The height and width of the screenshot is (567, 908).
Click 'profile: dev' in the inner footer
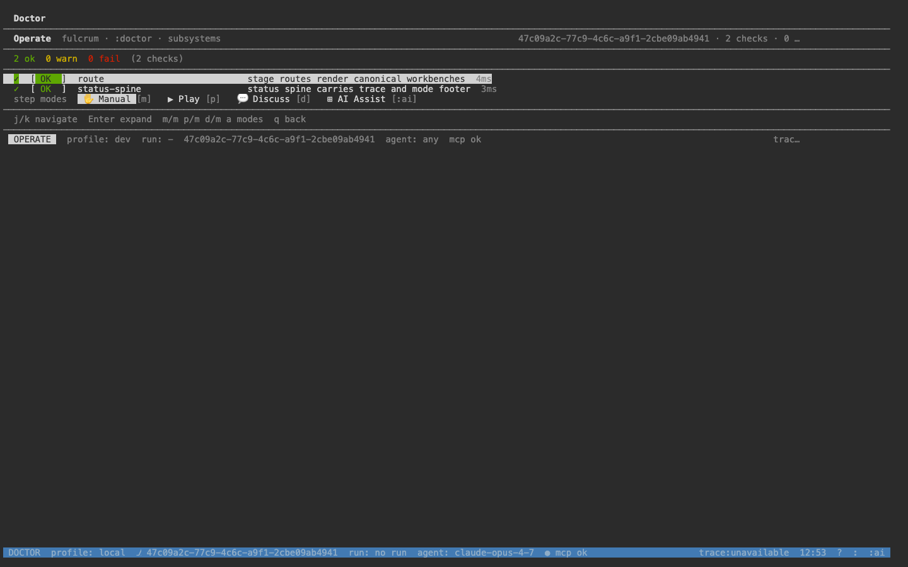pyautogui.click(x=98, y=139)
